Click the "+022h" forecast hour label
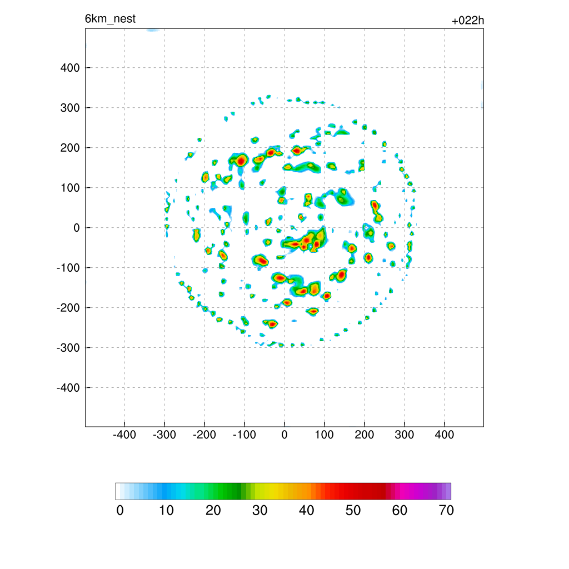This screenshot has width=569, height=569. pos(468,21)
